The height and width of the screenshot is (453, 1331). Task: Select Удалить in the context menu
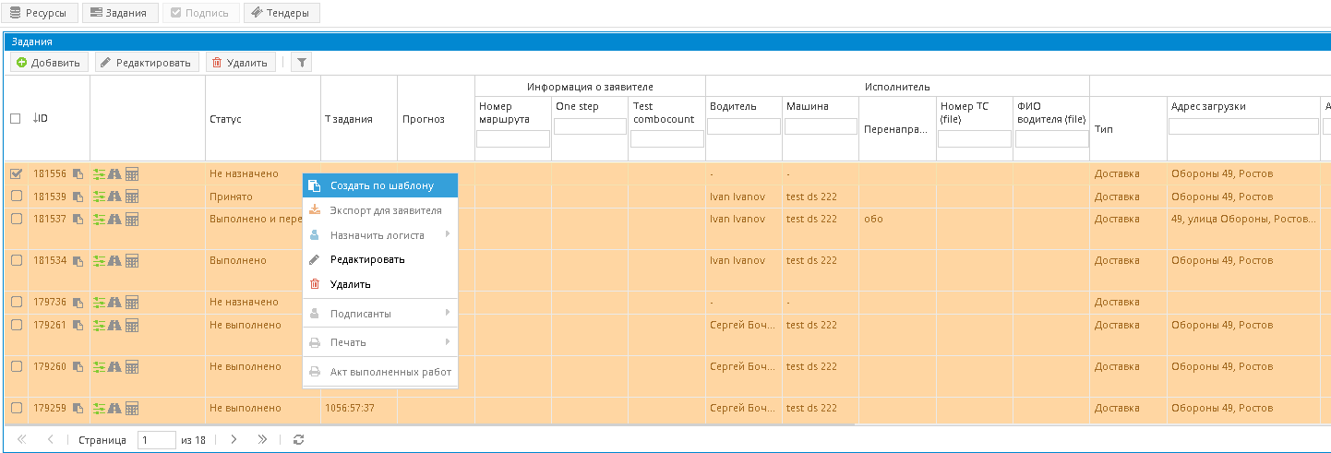pos(350,284)
